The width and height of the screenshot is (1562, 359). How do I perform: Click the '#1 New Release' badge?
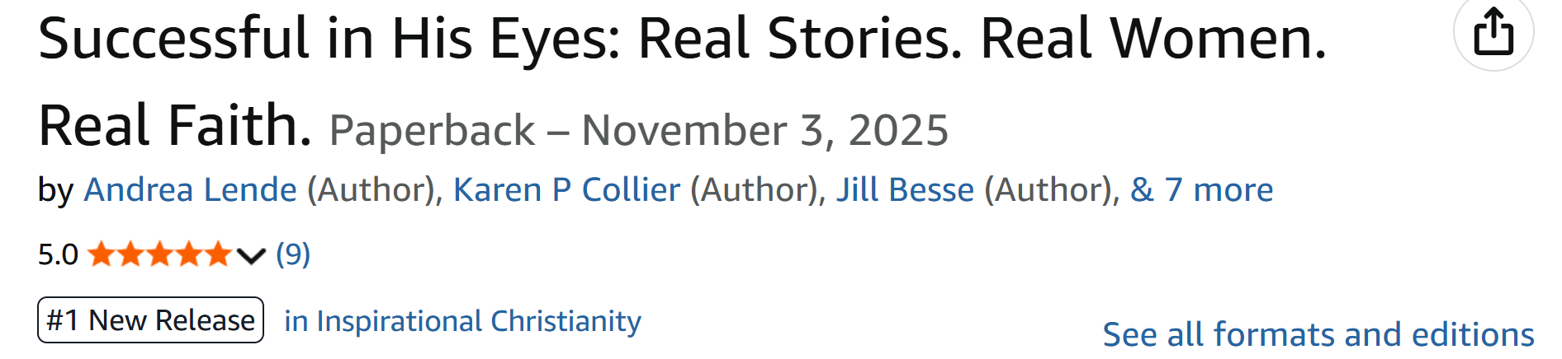point(150,320)
